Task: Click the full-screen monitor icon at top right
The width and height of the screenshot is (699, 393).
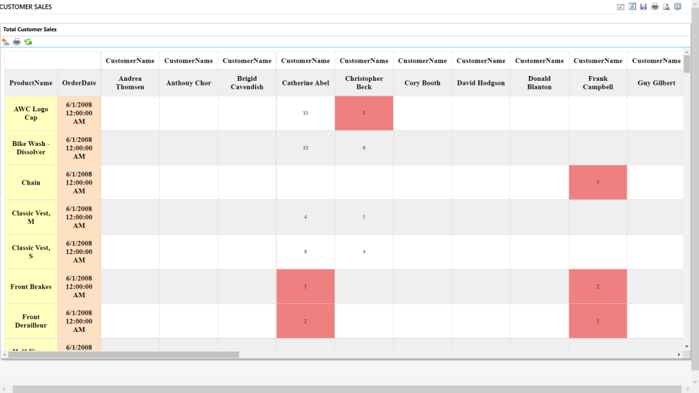Action: 677,7
